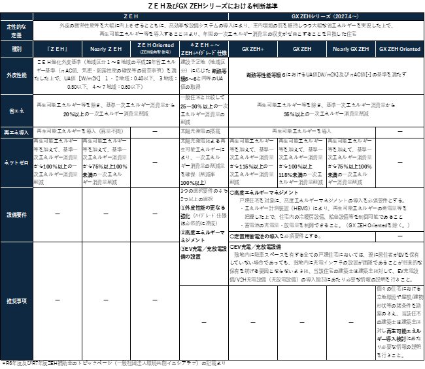This screenshot has width=425, height=369.
Task: Click the empty area right of 推奨事項
Action: point(228,301)
